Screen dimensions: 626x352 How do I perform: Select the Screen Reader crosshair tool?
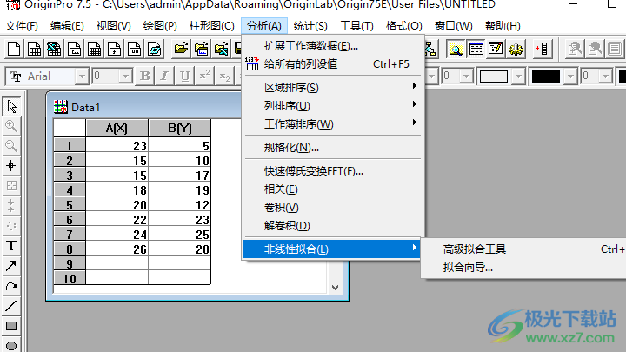tap(11, 166)
